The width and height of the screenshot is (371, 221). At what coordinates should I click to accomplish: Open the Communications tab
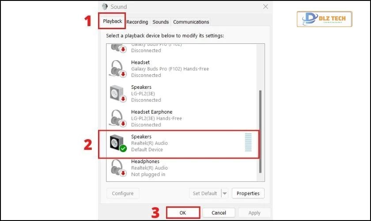click(x=191, y=22)
